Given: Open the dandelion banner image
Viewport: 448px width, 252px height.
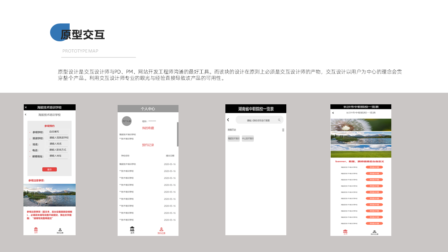Looking at the screenshot, I should [x=361, y=125].
